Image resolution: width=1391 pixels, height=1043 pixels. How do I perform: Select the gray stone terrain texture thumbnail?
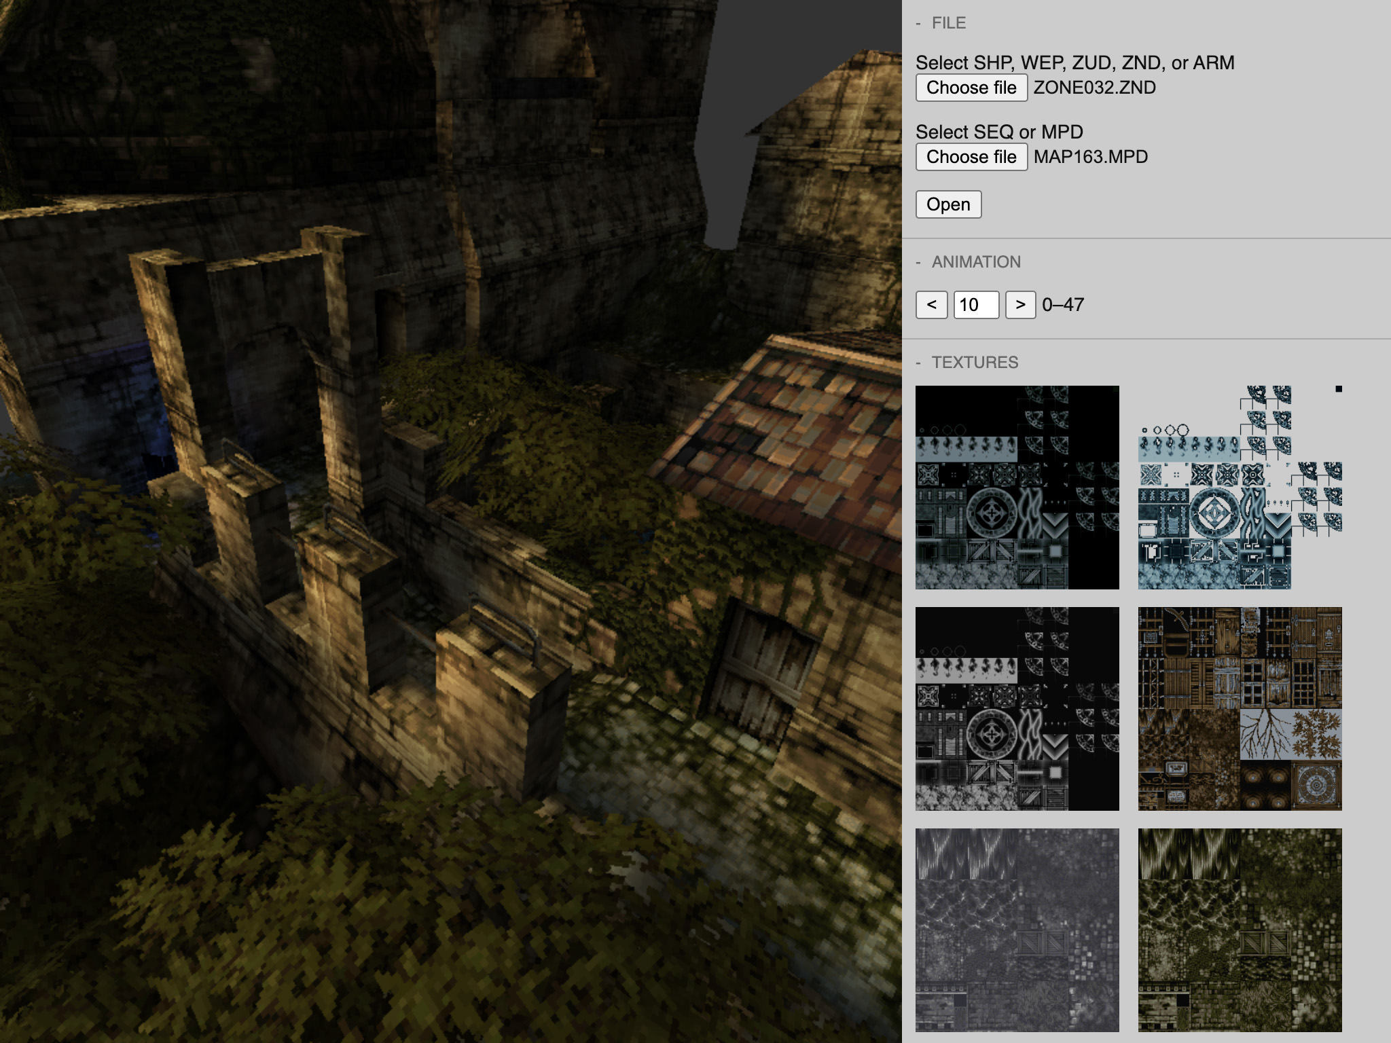coord(1017,930)
